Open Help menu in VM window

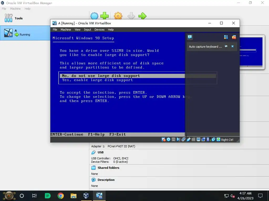click(111, 30)
